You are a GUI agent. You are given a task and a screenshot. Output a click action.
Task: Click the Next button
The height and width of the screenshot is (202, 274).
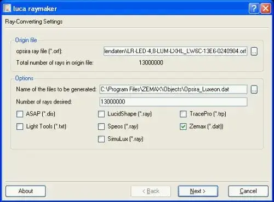pos(198,191)
